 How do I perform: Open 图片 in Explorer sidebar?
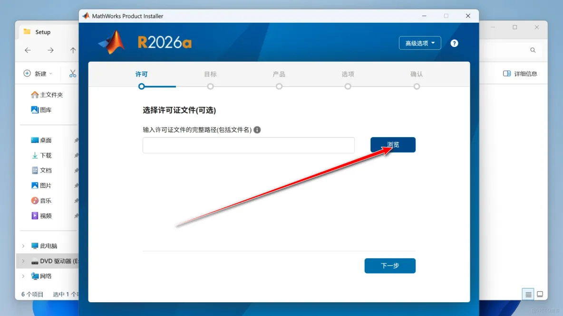[x=41, y=185]
